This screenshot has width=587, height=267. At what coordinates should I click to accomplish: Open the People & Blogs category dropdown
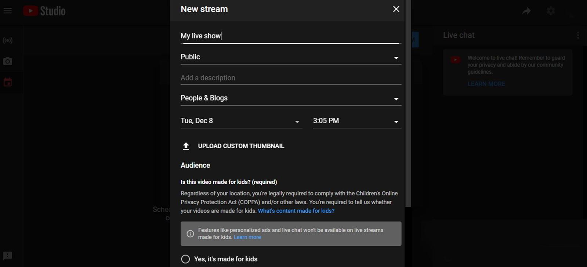[x=290, y=98]
